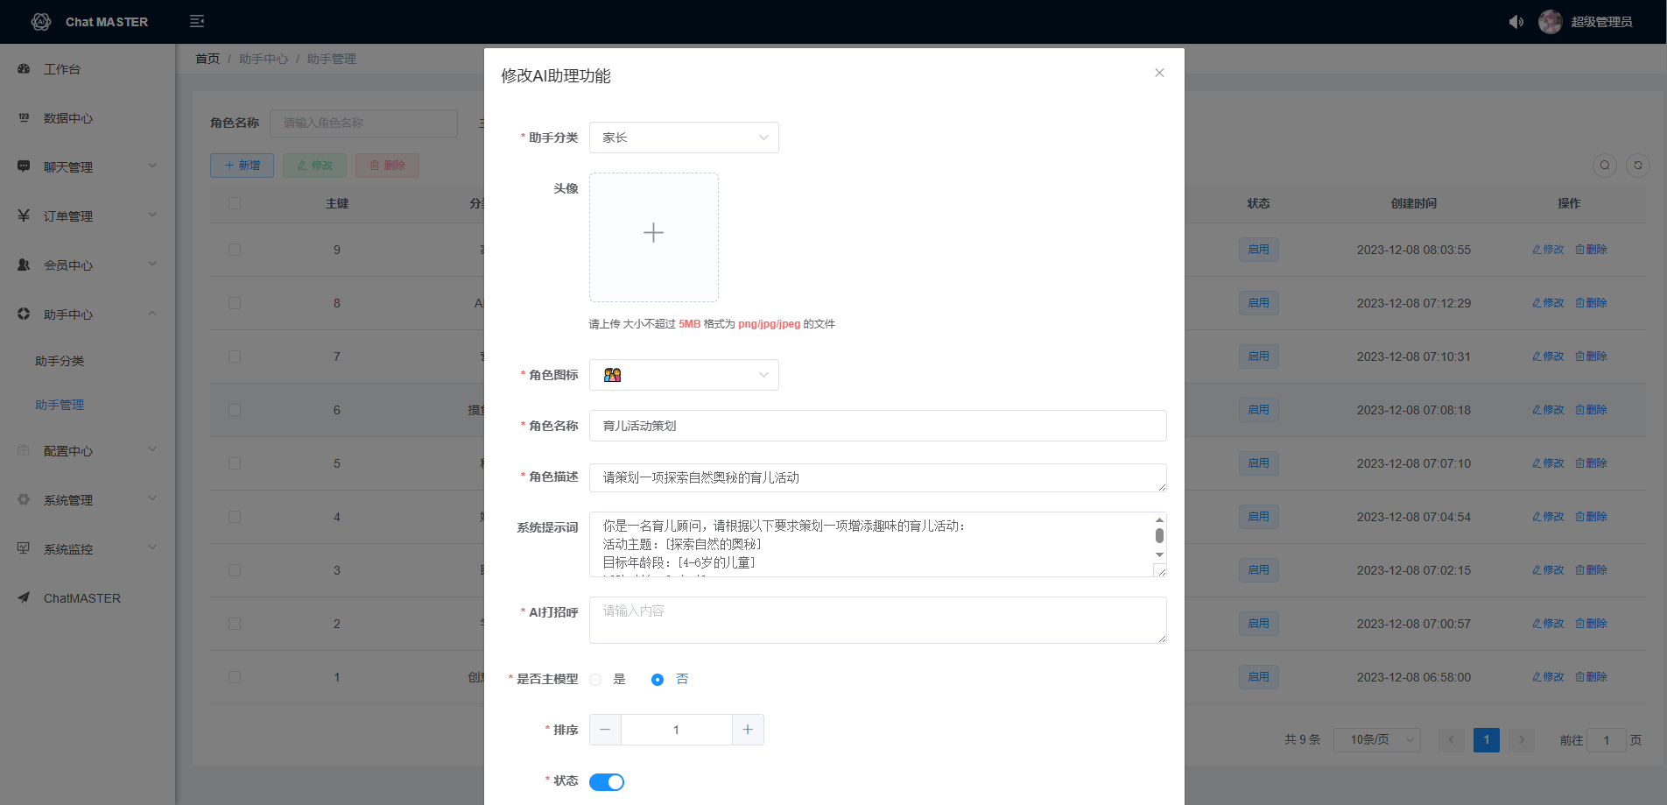Image resolution: width=1667 pixels, height=805 pixels.
Task: Select 是 for 是否主模型
Action: pyautogui.click(x=596, y=680)
